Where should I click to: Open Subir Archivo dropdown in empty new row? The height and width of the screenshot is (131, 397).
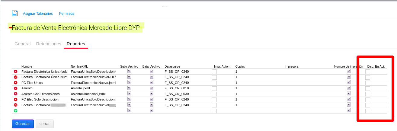pyautogui.click(x=129, y=110)
